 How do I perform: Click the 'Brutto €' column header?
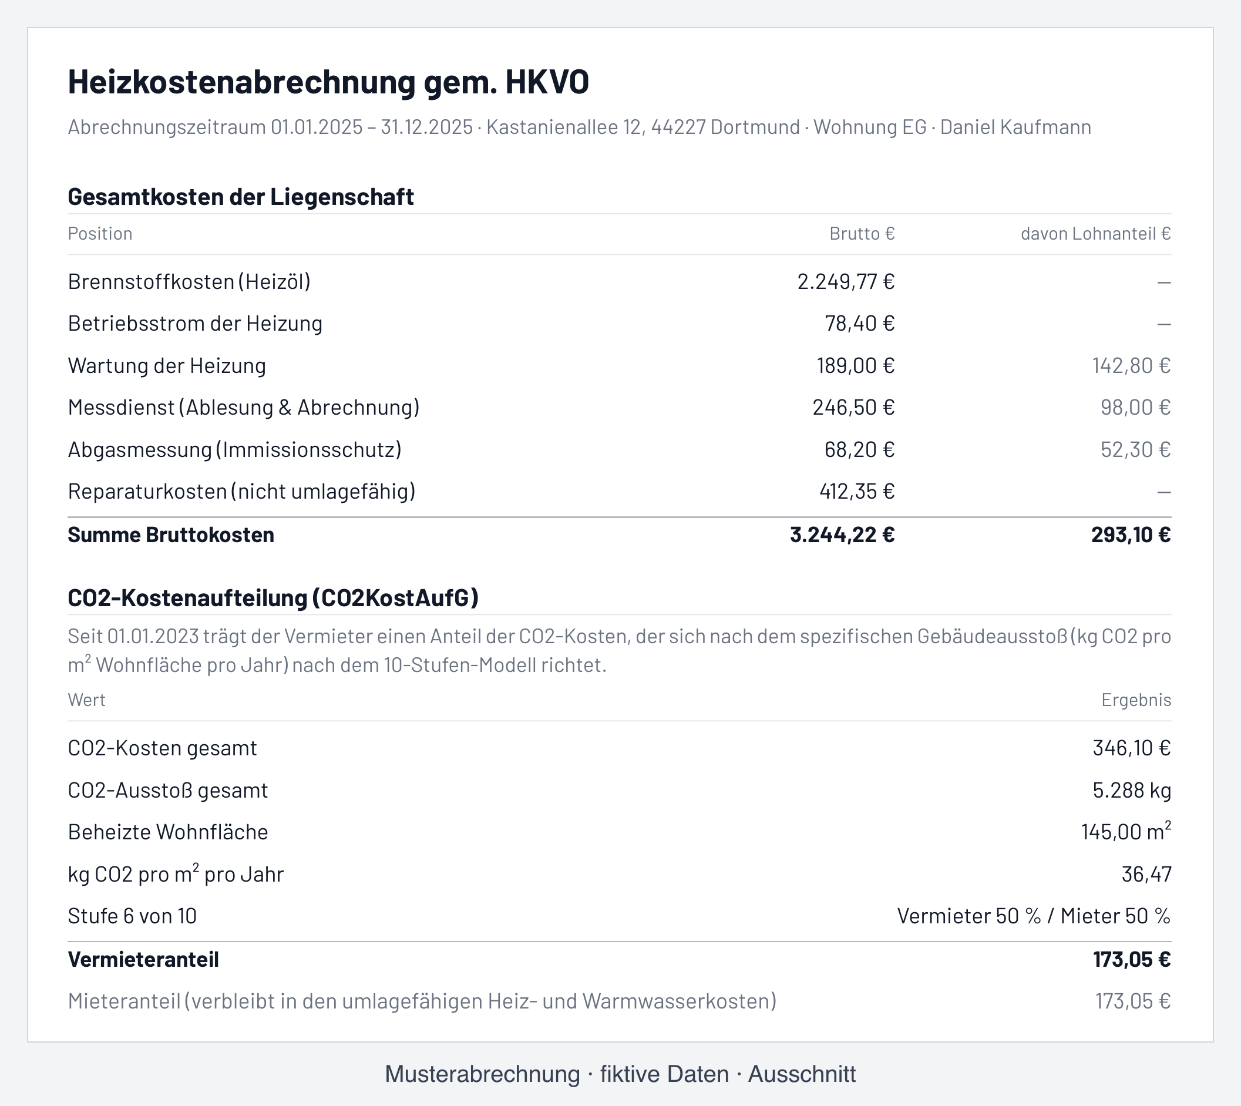[x=862, y=234]
